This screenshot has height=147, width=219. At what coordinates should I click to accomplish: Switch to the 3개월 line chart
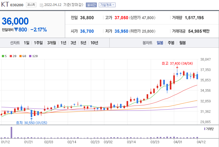[51, 43]
